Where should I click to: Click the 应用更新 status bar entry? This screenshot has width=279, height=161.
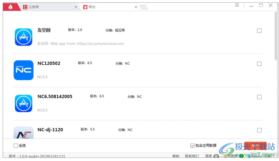coord(230,156)
